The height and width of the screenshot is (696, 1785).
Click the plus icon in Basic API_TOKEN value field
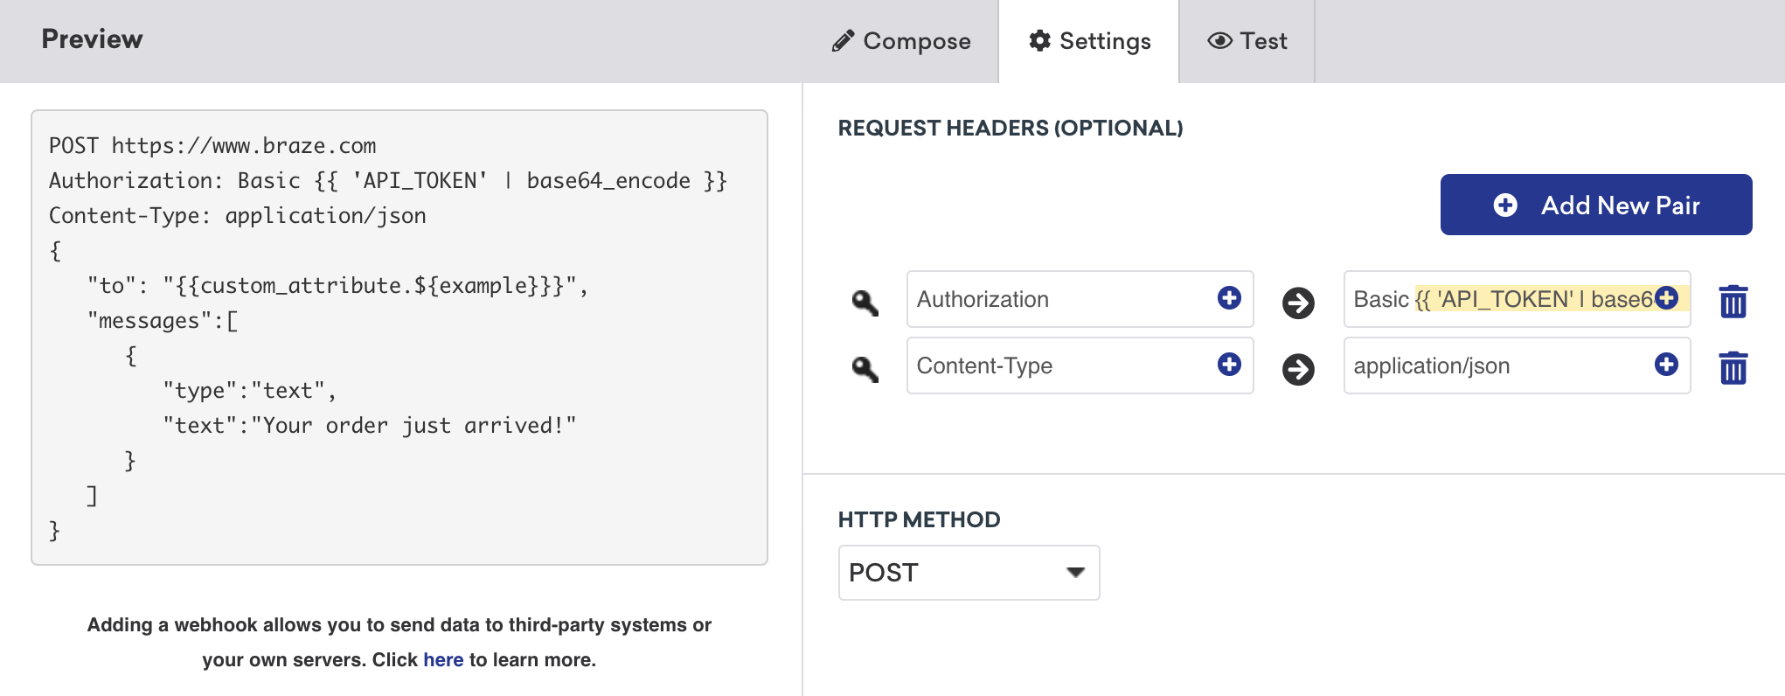point(1666,298)
